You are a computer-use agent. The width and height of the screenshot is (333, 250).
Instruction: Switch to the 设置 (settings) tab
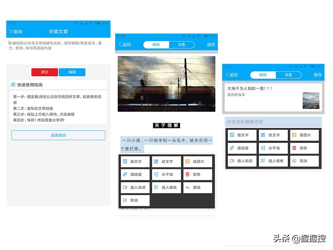tap(181, 45)
